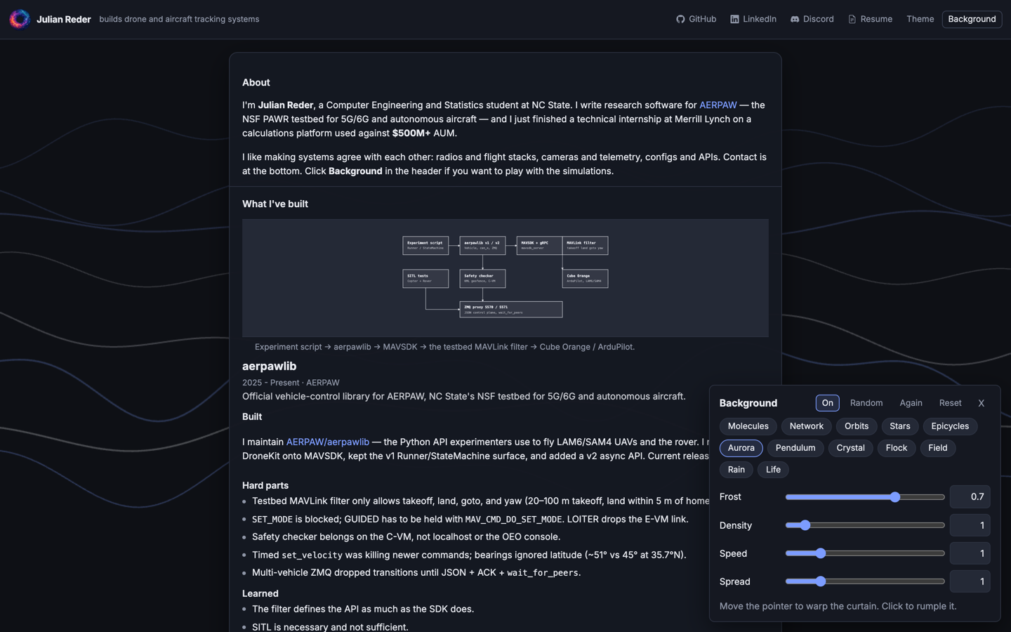Click Again in the Background panel
1011x632 pixels.
tap(911, 403)
